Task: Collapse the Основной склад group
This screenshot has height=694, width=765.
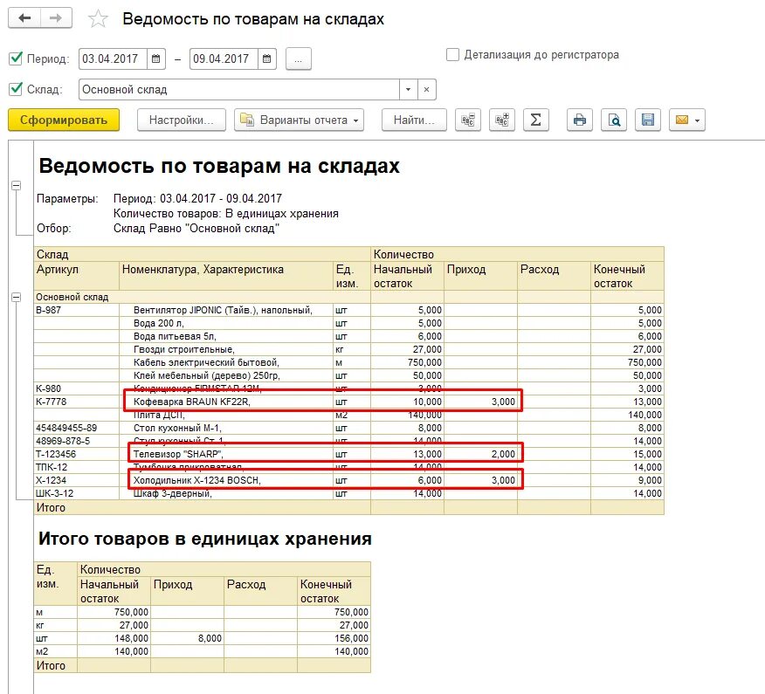Action: 16,297
